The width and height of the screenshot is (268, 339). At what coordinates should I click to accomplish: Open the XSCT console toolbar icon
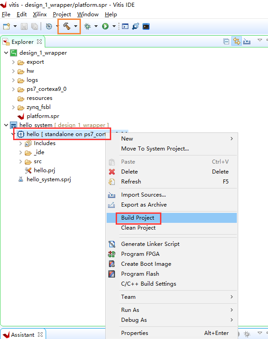pyautogui.click(x=125, y=26)
